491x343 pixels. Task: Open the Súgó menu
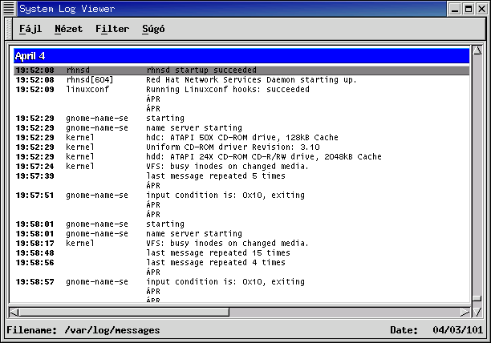click(153, 29)
